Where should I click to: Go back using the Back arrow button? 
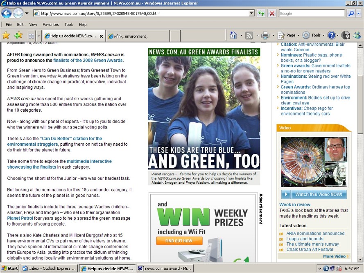[x=6, y=13]
